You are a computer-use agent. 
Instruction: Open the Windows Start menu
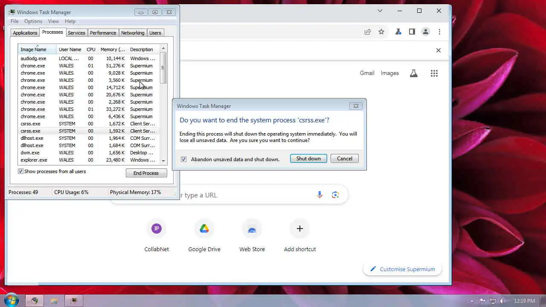[11, 300]
